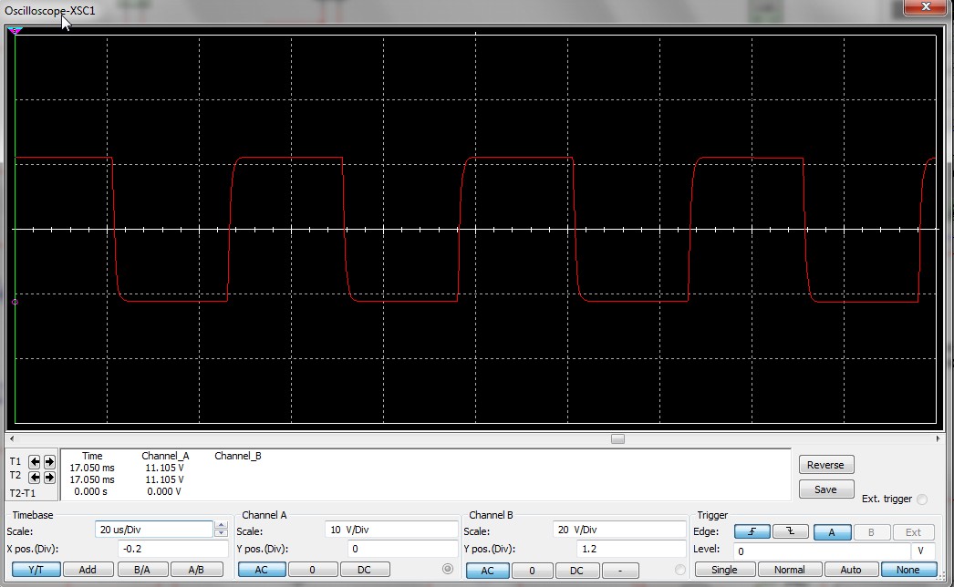Screen dimensions: 954x587
Task: Select None trigger mode
Action: click(907, 570)
